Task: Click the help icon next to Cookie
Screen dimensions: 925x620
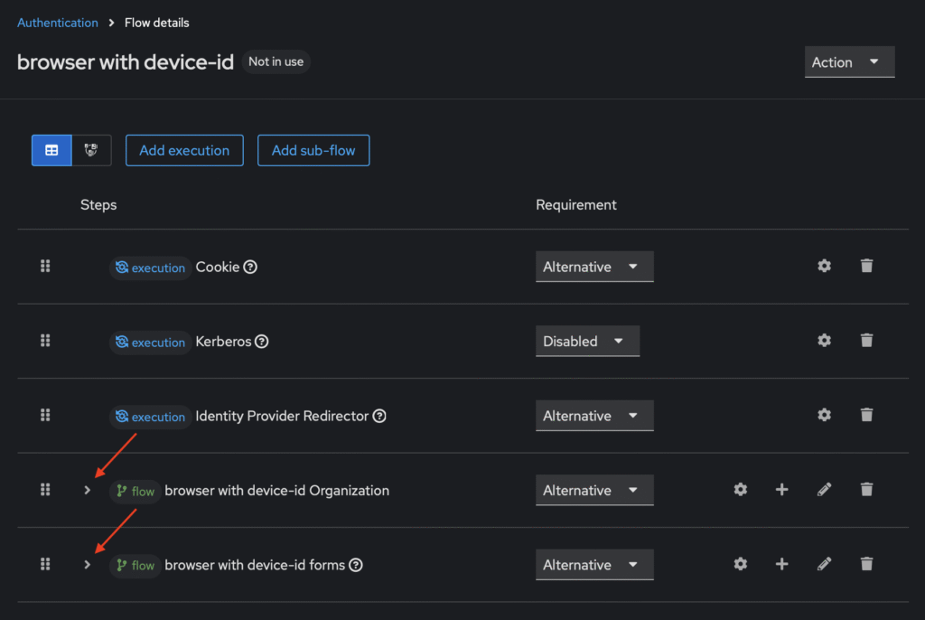Action: pyautogui.click(x=250, y=268)
